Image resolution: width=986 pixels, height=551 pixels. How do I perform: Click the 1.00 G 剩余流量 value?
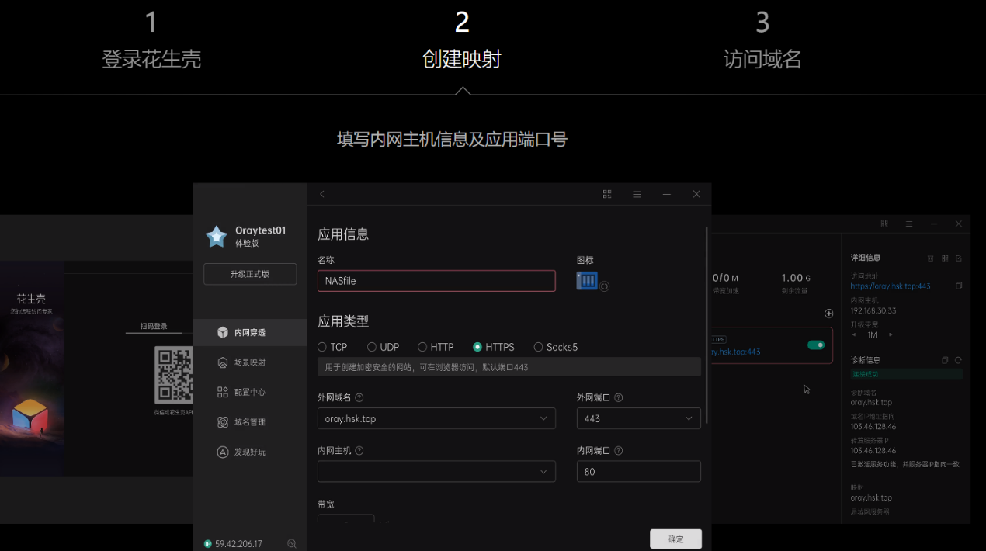(796, 278)
